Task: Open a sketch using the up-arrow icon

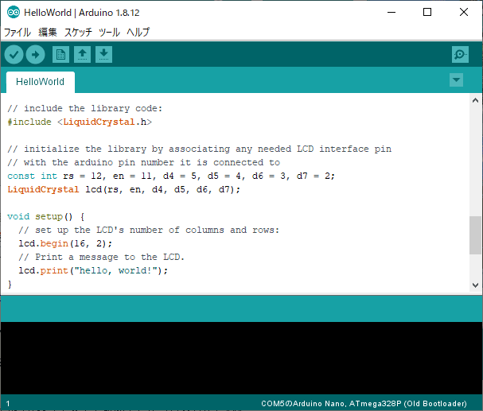Action: tap(82, 55)
